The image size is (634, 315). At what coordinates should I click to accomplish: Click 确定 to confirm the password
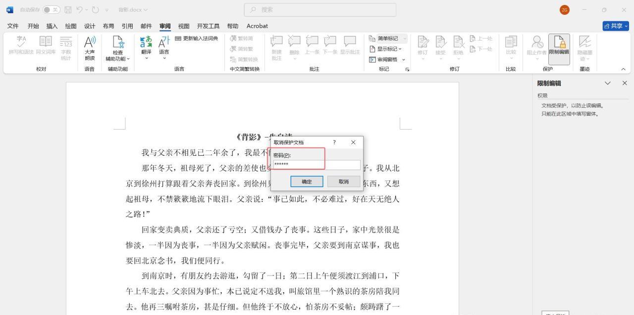tap(306, 181)
